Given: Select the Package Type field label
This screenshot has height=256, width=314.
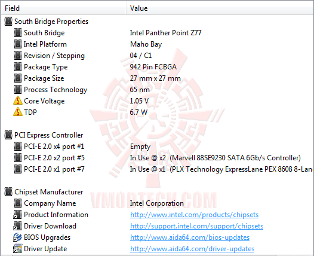Looking at the screenshot, I should coord(45,67).
